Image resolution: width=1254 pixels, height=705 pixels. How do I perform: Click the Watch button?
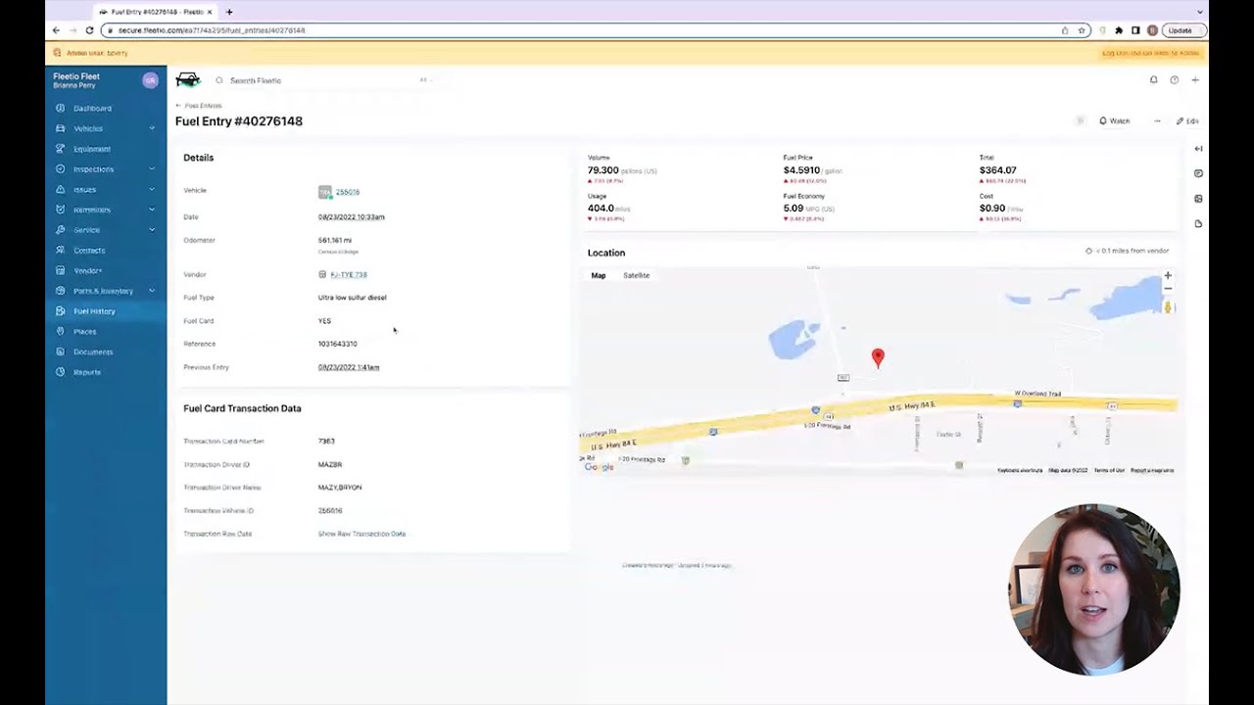click(1115, 121)
